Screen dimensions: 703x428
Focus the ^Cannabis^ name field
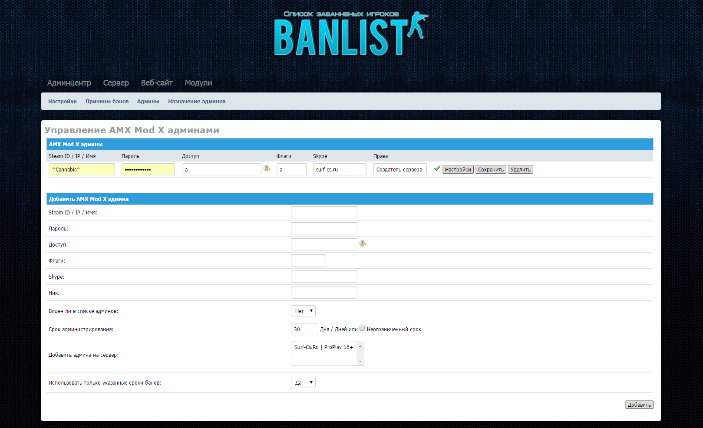(x=82, y=169)
